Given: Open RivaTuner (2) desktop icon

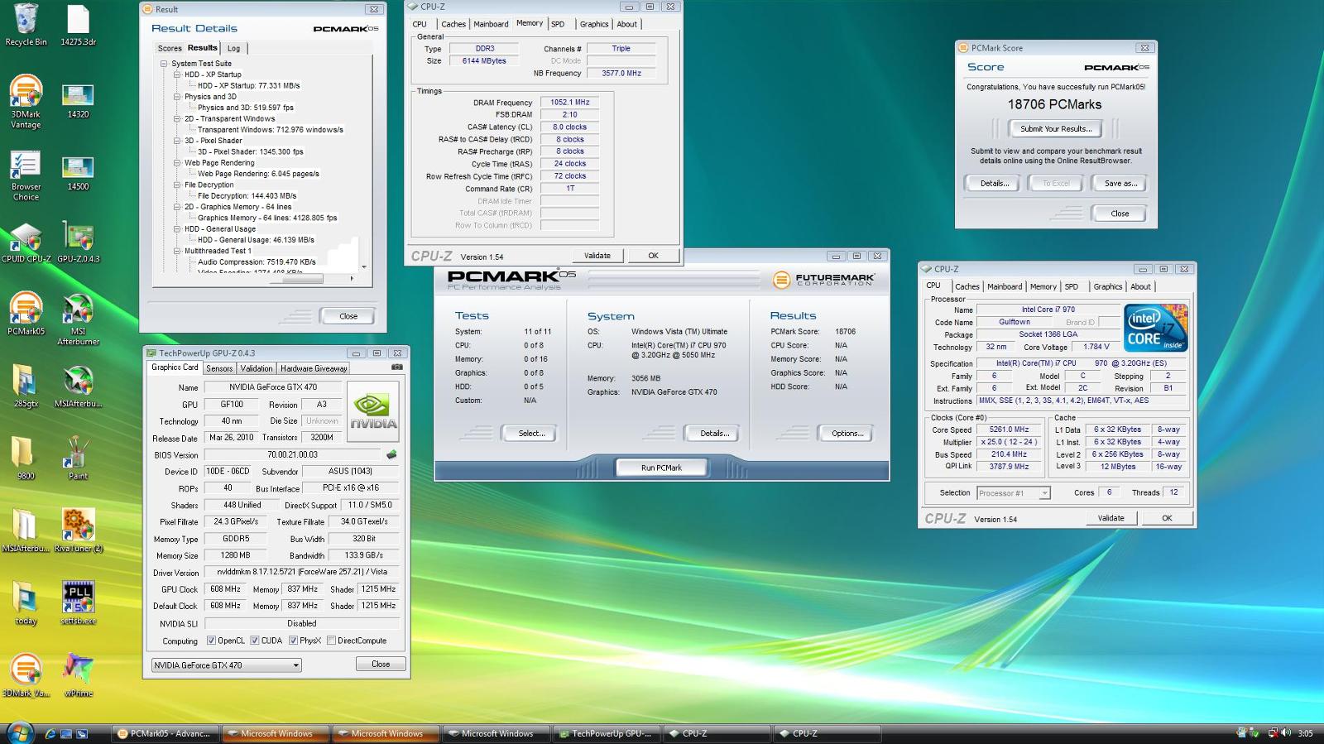Looking at the screenshot, I should [78, 530].
